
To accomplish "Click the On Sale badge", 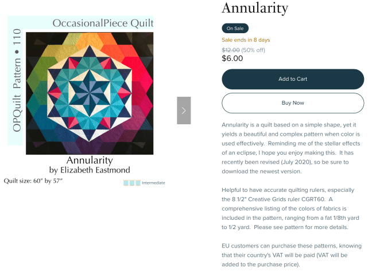I will 235,28.
